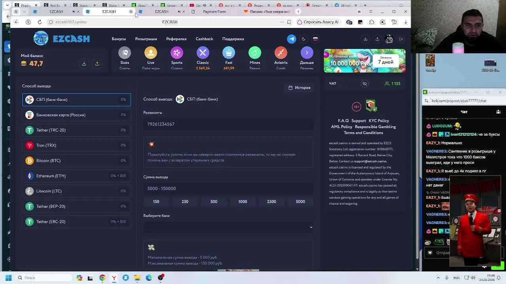Click the withdraw icon beside balance
This screenshot has width=506, height=284.
click(x=97, y=64)
